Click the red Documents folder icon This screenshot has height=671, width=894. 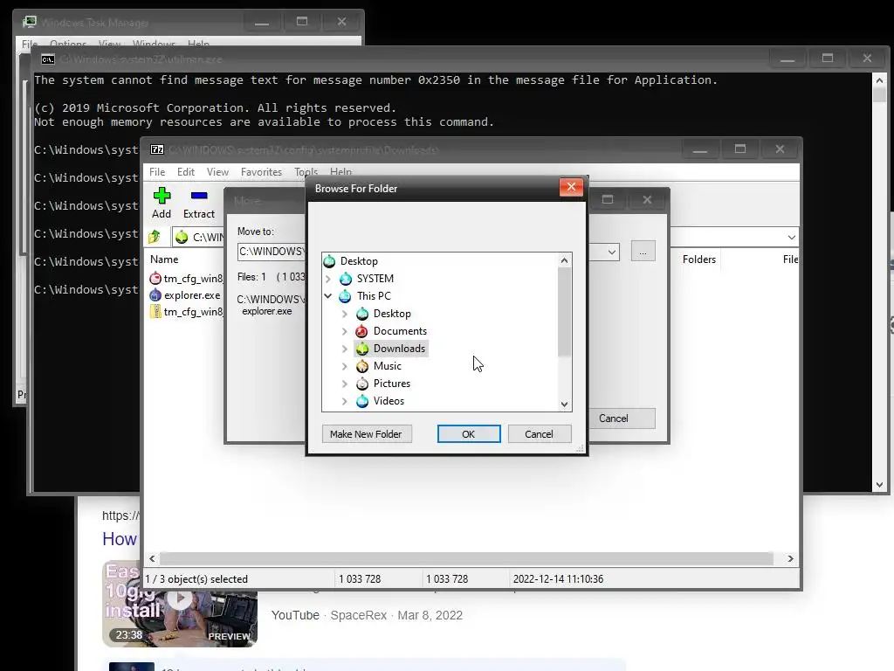point(362,331)
